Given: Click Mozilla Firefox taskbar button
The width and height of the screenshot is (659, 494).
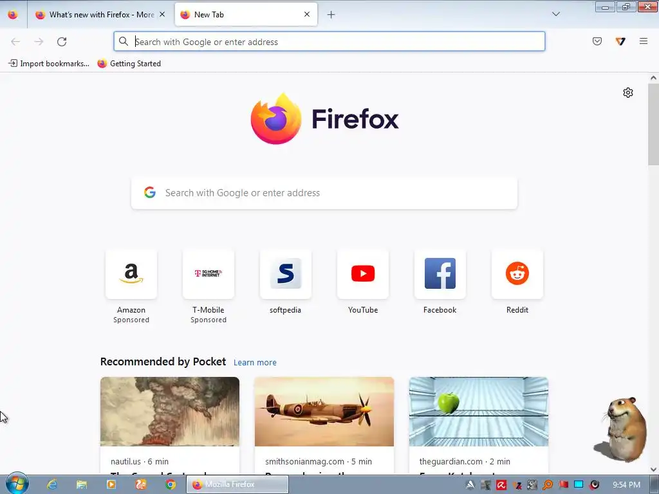Looking at the screenshot, I should [237, 484].
